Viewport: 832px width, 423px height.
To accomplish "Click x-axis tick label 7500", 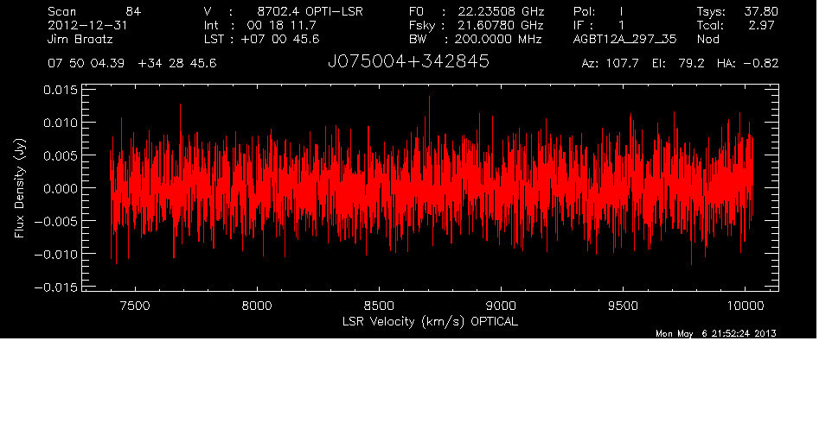I will (x=135, y=306).
